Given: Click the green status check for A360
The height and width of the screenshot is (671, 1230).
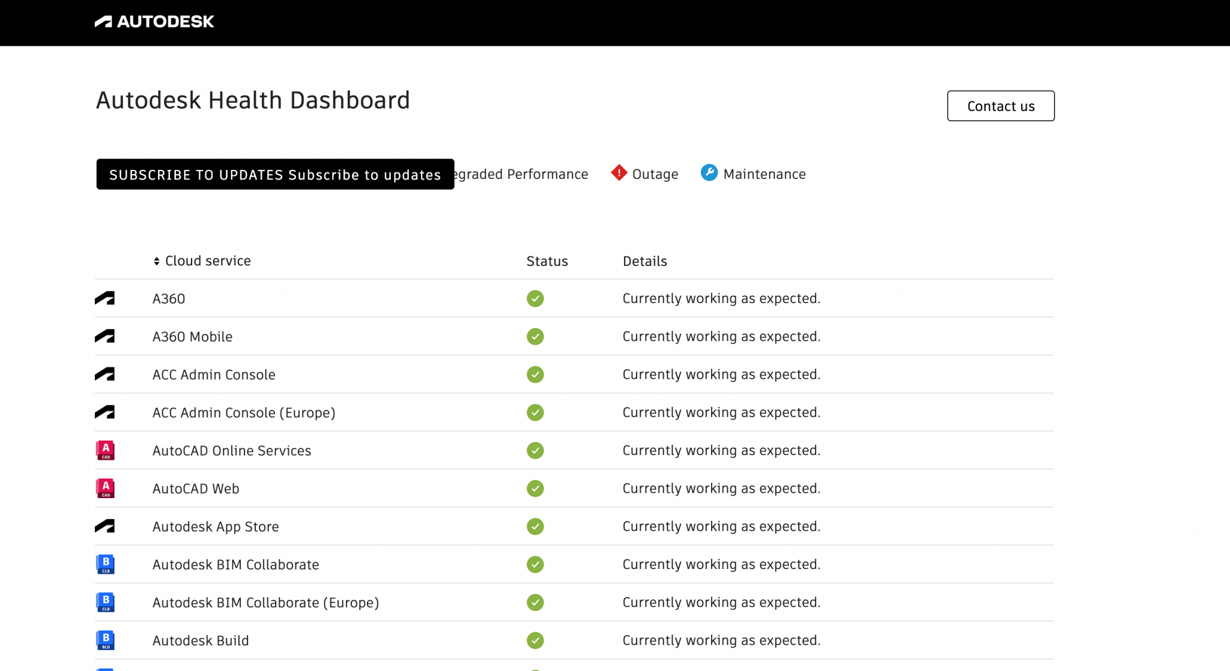Looking at the screenshot, I should (535, 298).
